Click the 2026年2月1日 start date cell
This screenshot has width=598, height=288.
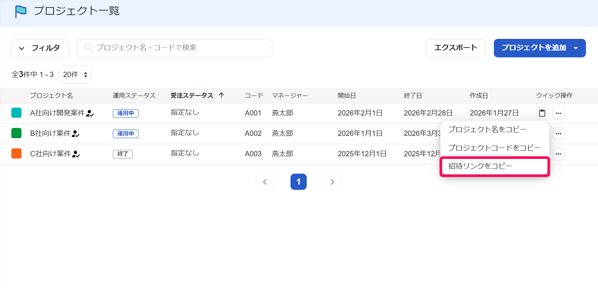tap(360, 113)
